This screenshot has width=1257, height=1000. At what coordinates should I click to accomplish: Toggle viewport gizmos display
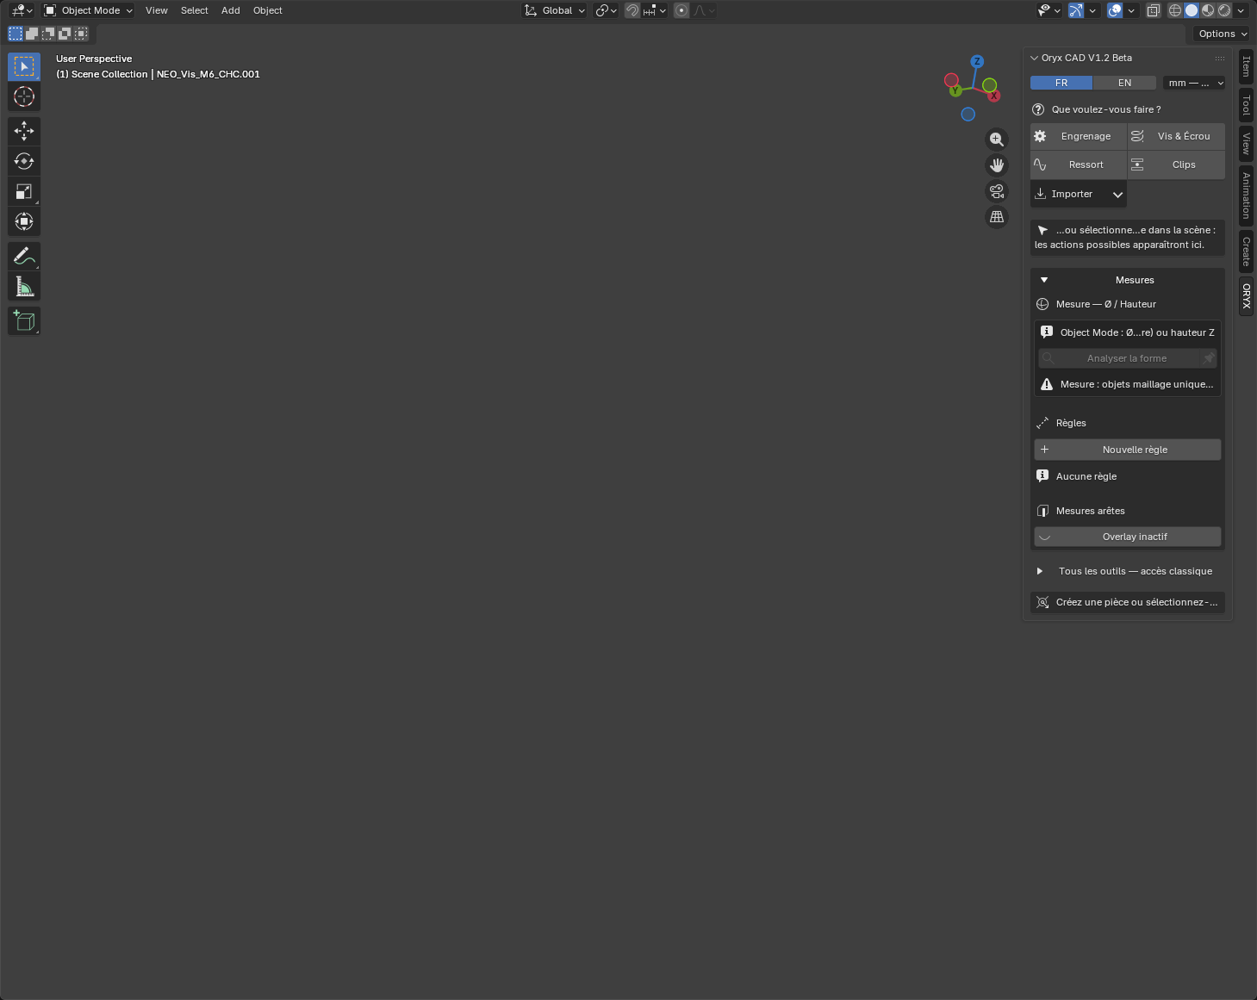tap(1076, 10)
